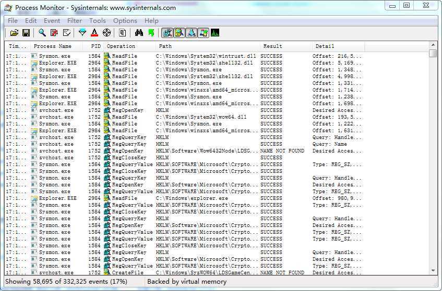Image resolution: width=442 pixels, height=291 pixels.
Task: Click the Process Name column header
Action: click(52, 46)
